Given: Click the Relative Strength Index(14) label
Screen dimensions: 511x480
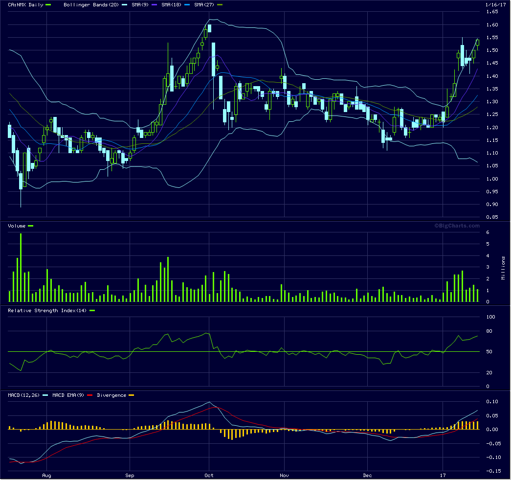Looking at the screenshot, I should pos(47,310).
